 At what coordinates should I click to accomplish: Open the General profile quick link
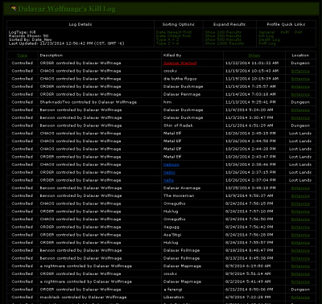(266, 32)
